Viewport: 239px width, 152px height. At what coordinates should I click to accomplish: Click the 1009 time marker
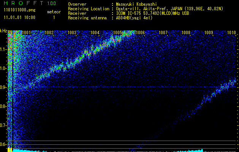click(x=209, y=33)
